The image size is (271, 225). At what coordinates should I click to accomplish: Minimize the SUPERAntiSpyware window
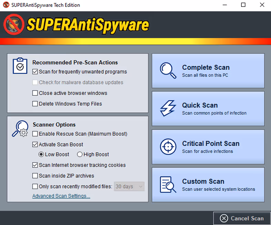pyautogui.click(x=225, y=5)
